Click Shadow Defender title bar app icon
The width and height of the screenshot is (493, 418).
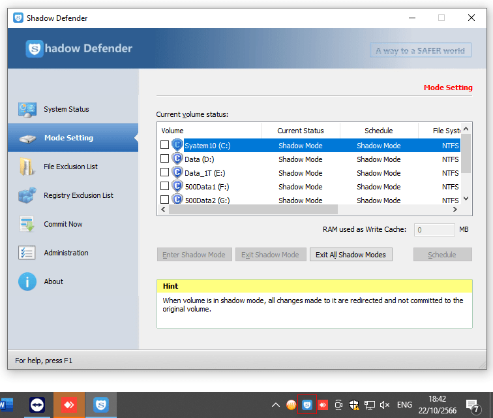[18, 18]
